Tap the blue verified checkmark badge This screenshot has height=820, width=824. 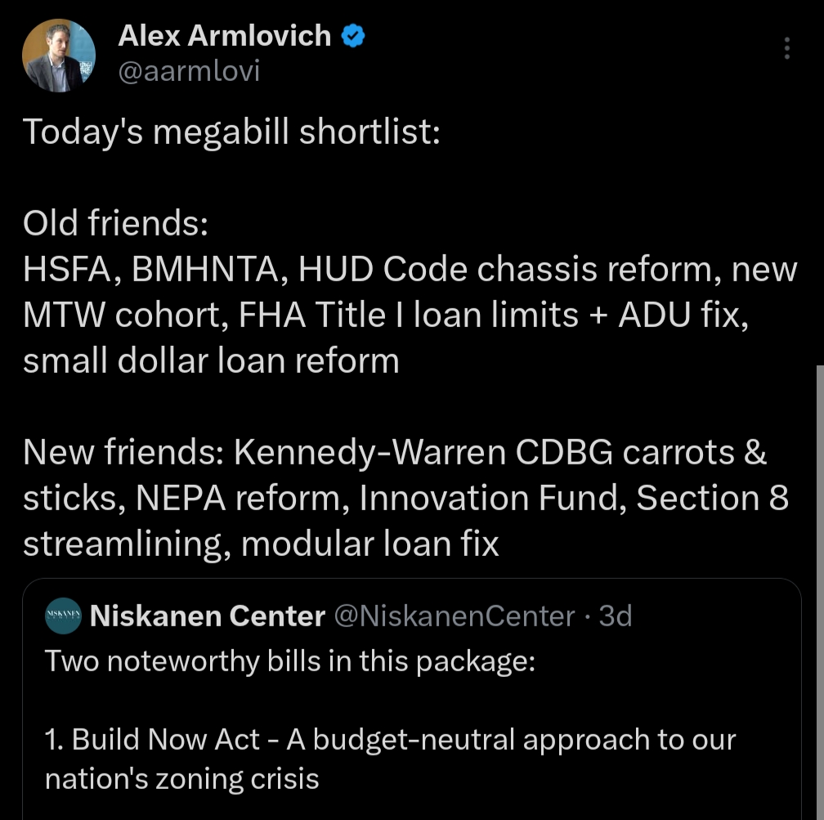[352, 36]
